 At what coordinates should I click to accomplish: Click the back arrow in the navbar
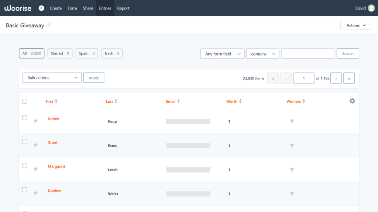[41, 8]
